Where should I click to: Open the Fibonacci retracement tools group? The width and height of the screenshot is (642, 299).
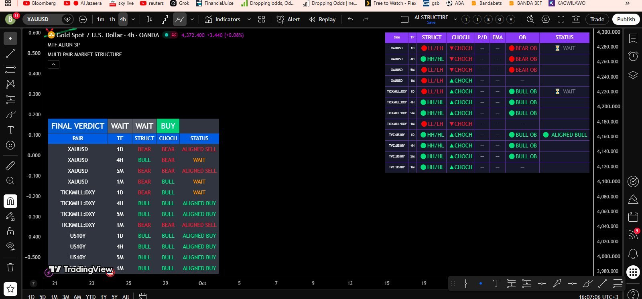[10, 69]
